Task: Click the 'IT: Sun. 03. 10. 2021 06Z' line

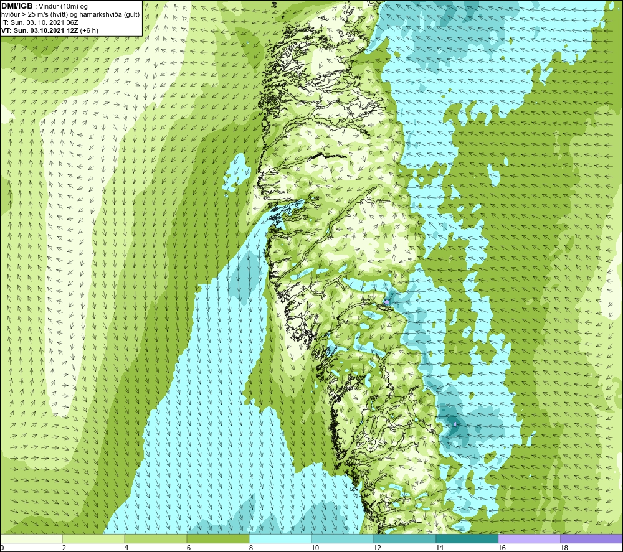Action: 40,22
